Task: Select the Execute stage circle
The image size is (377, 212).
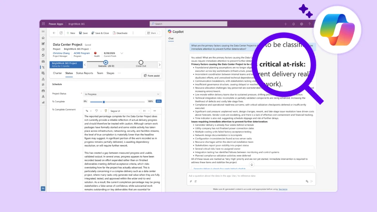Action: tap(106, 63)
